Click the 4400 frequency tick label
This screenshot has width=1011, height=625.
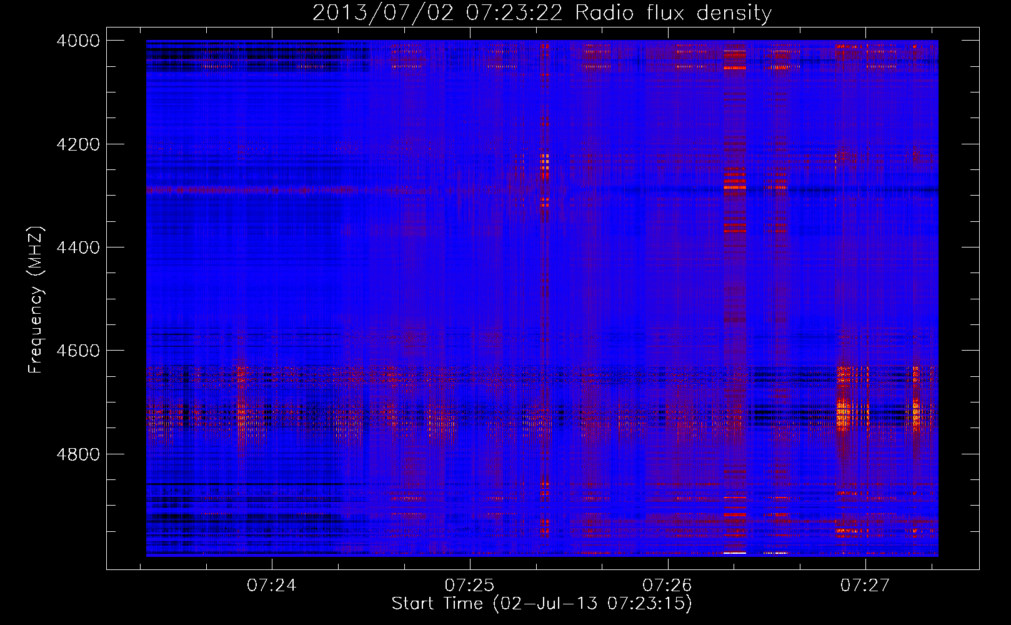click(x=78, y=247)
